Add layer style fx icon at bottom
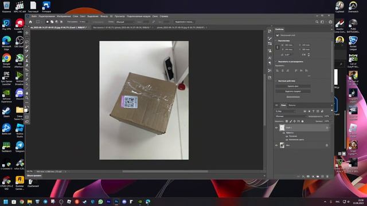Viewport: 367px width, 206px height. 303,176
